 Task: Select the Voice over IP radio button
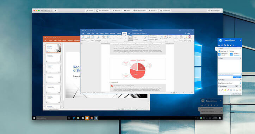pyautogui.click(x=219, y=51)
